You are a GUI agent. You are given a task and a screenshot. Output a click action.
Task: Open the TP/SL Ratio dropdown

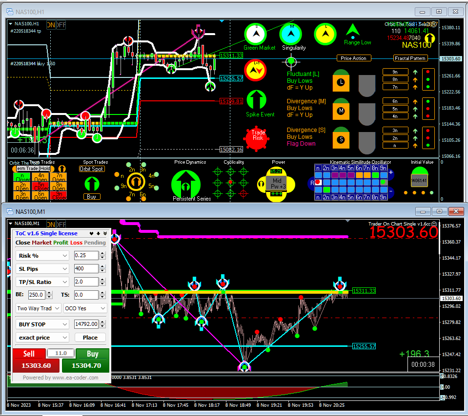(42, 282)
